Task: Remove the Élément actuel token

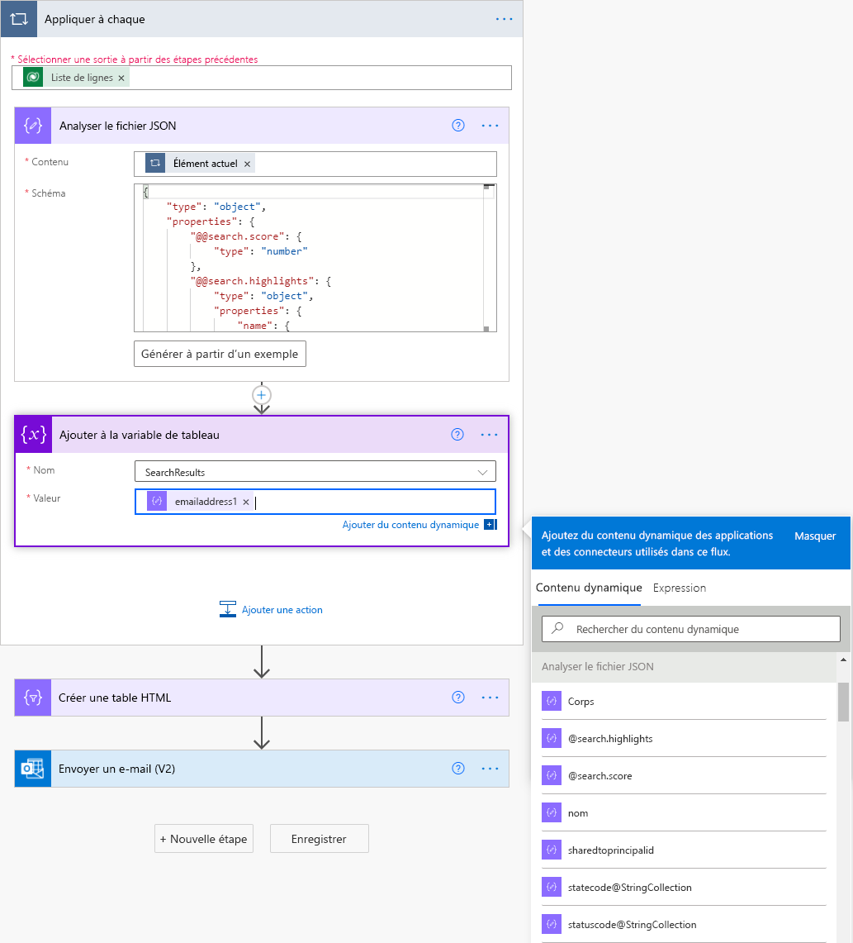Action: [x=247, y=164]
